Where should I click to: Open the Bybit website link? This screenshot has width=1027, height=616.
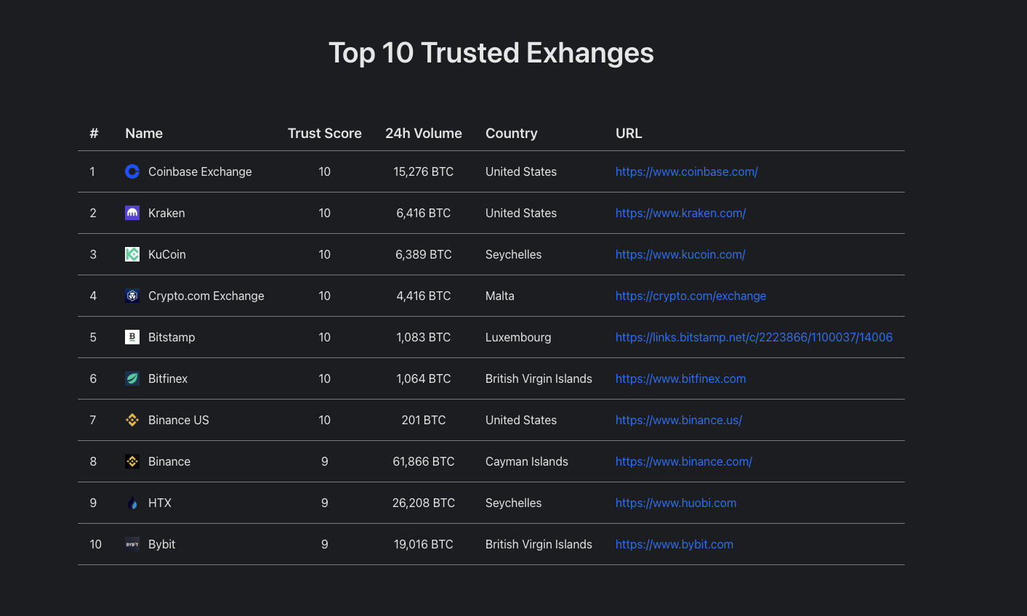click(674, 544)
